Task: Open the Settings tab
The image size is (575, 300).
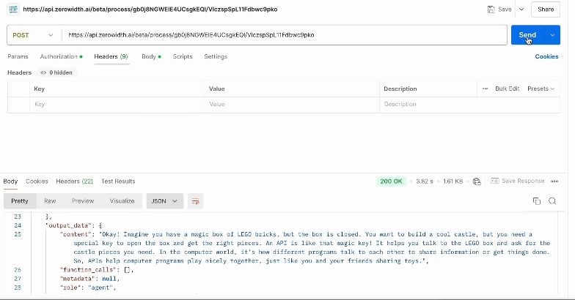Action: [216, 56]
